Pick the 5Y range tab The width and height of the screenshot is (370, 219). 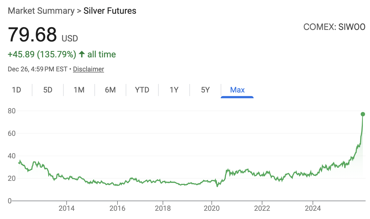click(x=205, y=90)
